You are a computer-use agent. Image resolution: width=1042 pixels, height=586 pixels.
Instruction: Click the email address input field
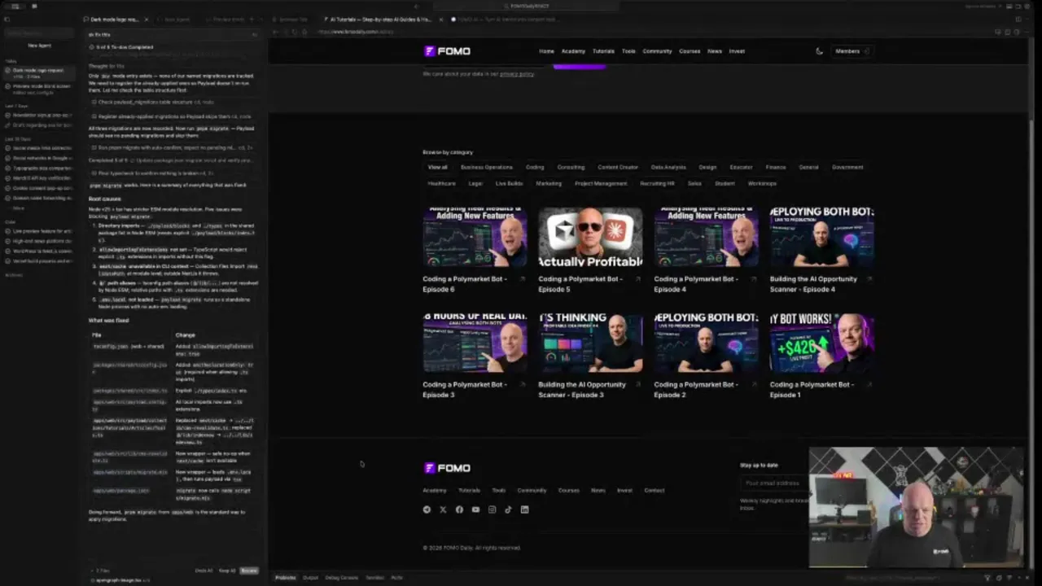(775, 483)
